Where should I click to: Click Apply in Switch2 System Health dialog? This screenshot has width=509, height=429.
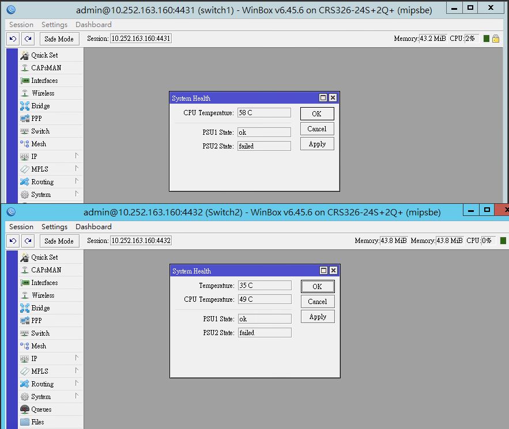318,317
